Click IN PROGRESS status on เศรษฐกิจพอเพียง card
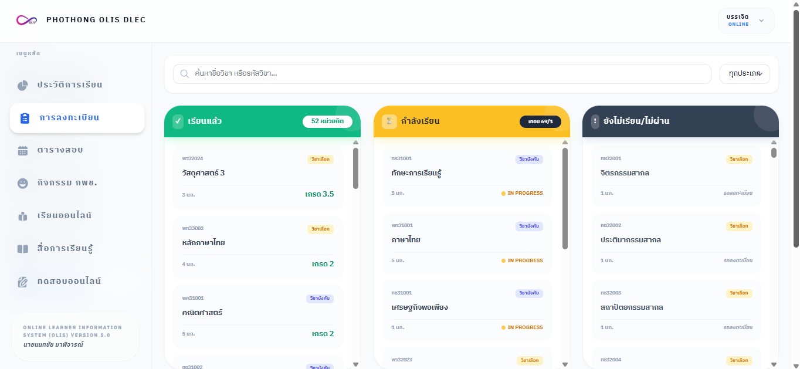Screen dimensions: 800x369 click(x=522, y=327)
